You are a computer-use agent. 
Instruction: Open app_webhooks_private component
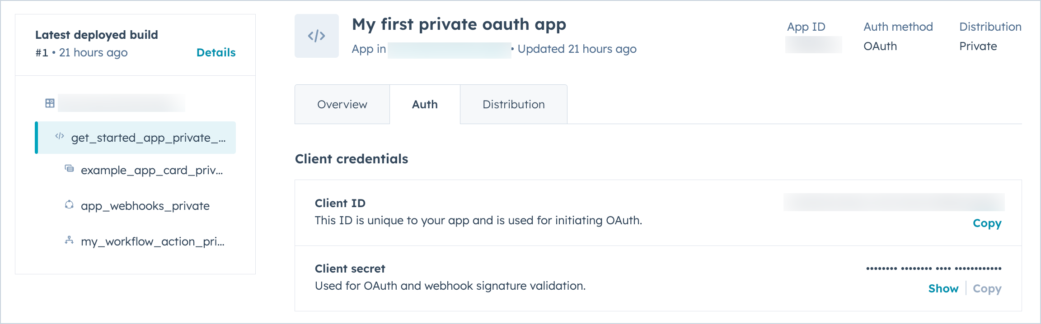[145, 206]
